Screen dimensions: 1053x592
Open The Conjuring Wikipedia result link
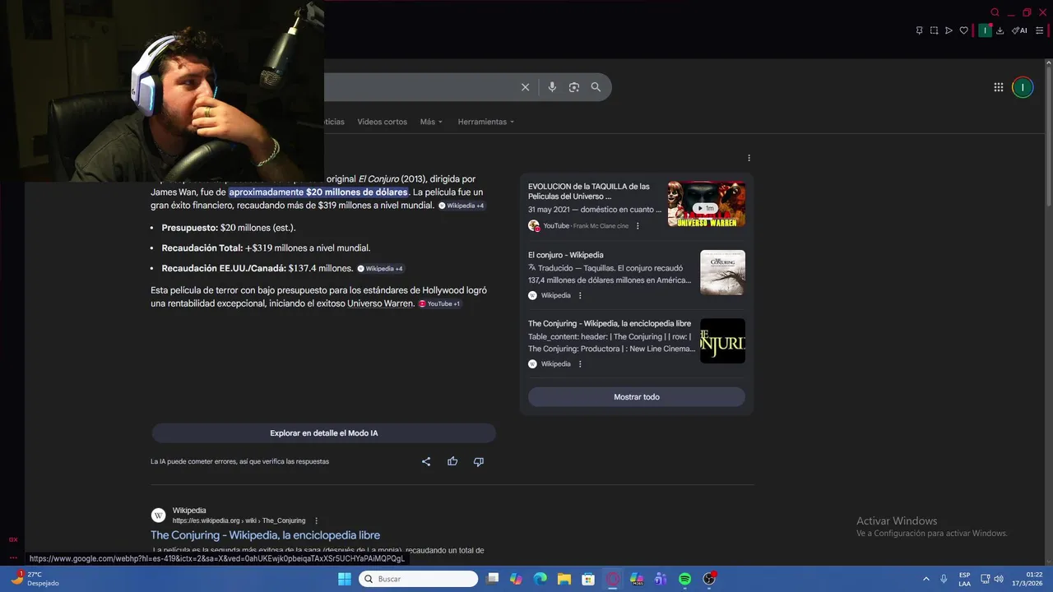point(265,535)
